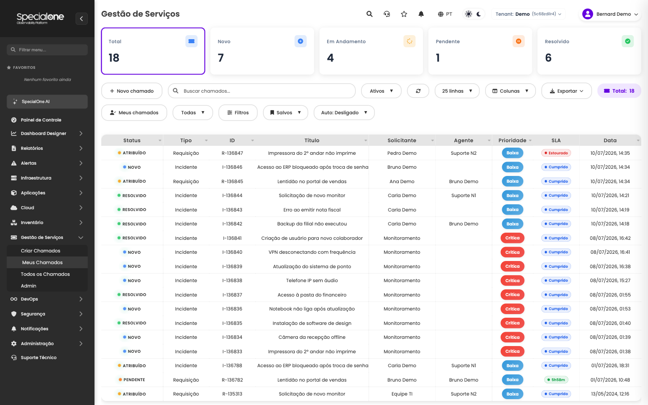Click the globe language icon
648x405 pixels.
(441, 14)
